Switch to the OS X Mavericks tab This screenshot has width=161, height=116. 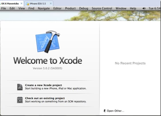click(x=10, y=4)
